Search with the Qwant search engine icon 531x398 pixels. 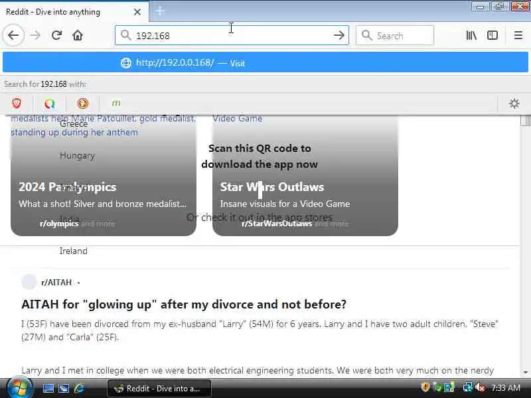pyautogui.click(x=49, y=103)
